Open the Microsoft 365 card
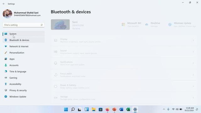201x113 pixels. click(132, 24)
